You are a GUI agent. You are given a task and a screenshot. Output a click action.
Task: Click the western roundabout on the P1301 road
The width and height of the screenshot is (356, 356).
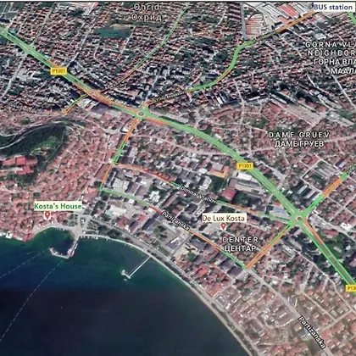[x=141, y=114]
